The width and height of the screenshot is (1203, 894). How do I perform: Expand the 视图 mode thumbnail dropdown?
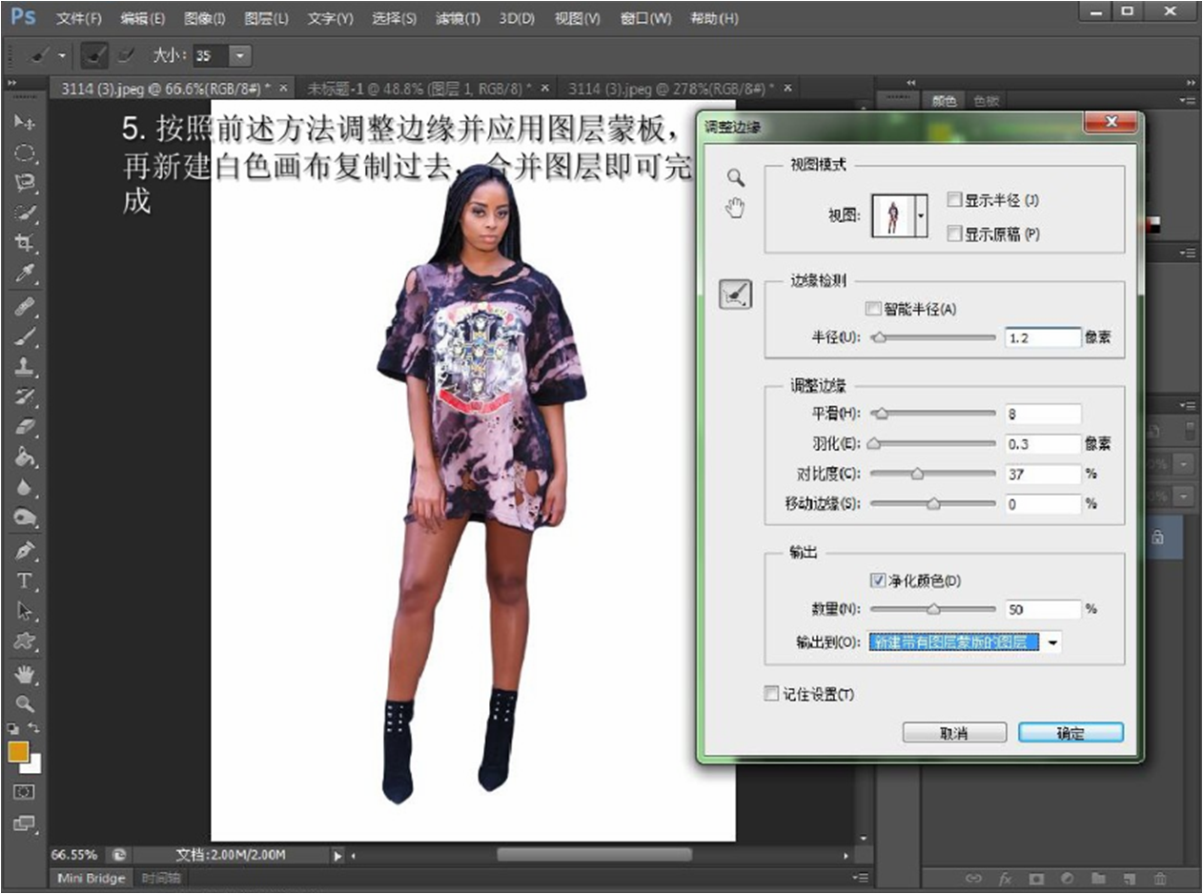click(921, 215)
